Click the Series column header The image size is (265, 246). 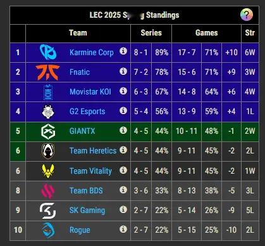(x=151, y=33)
